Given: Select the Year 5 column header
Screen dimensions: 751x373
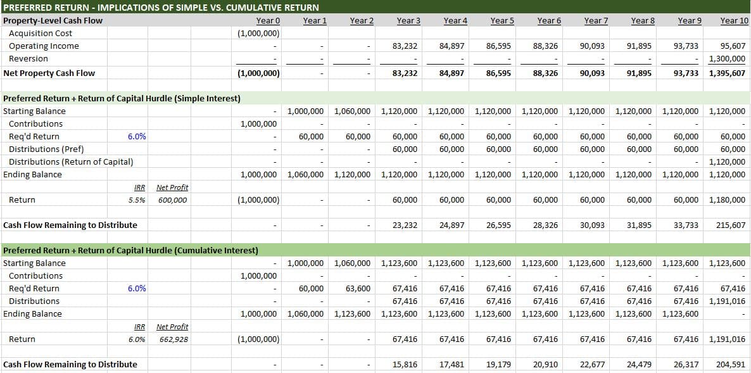Looking at the screenshot, I should coord(502,21).
